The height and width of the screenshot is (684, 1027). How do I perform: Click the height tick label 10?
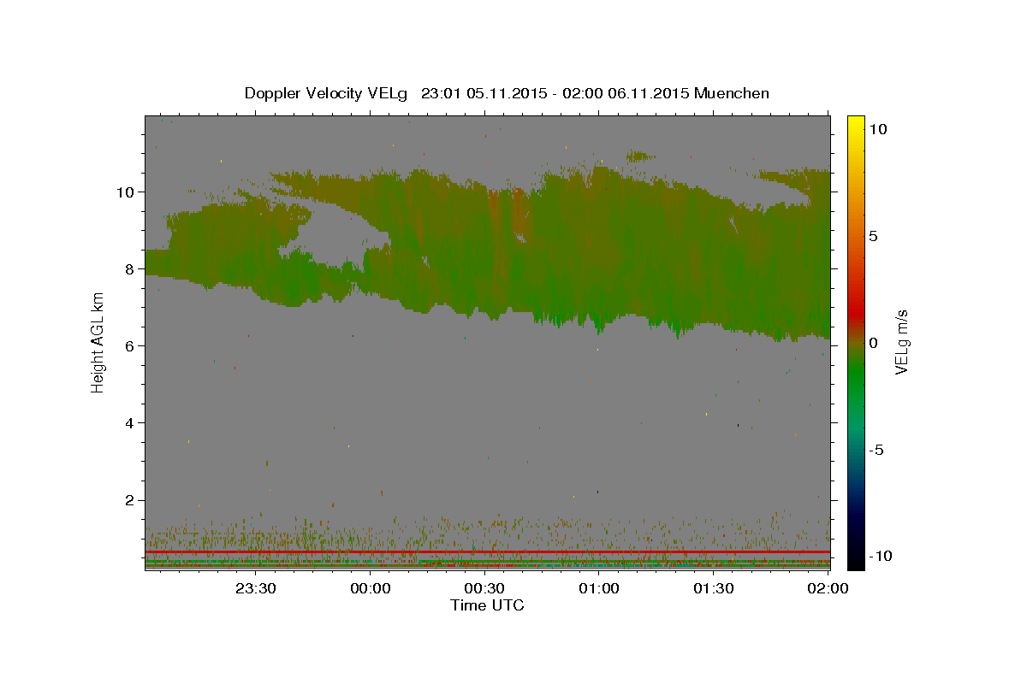coord(124,192)
